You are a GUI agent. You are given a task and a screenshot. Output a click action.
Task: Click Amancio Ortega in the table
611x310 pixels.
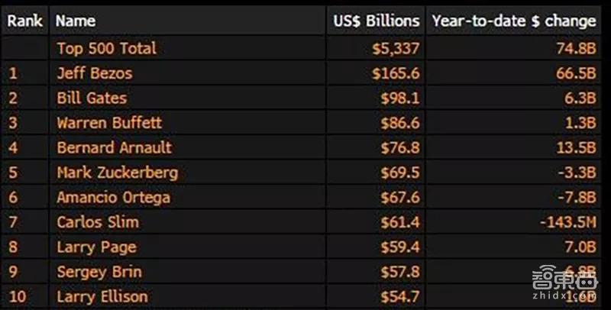point(113,197)
